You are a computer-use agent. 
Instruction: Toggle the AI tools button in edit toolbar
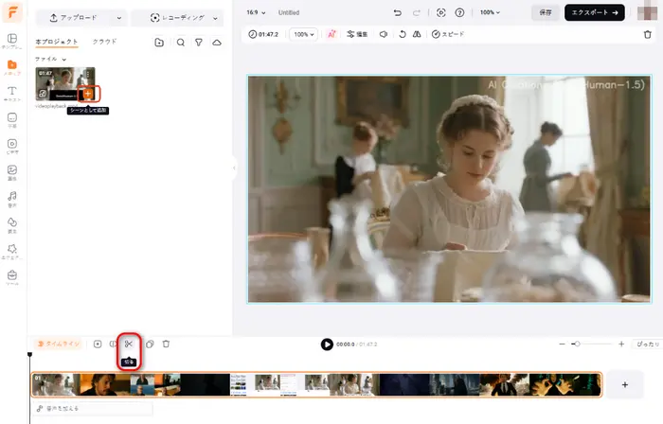pyautogui.click(x=331, y=34)
